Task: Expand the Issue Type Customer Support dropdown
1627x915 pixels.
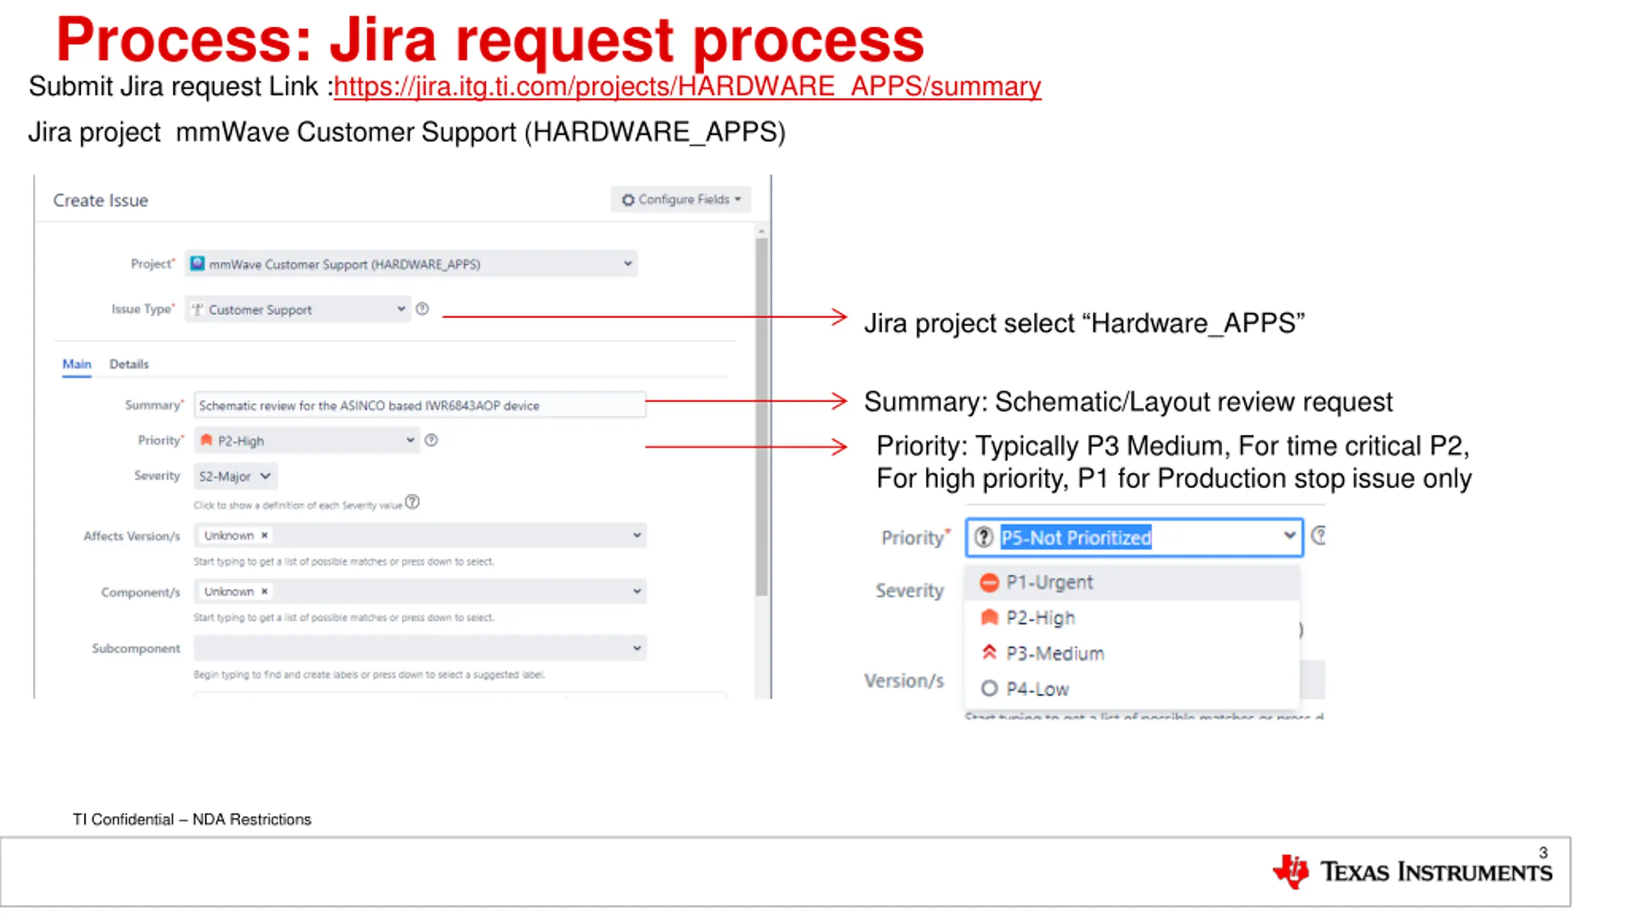Action: (x=297, y=309)
